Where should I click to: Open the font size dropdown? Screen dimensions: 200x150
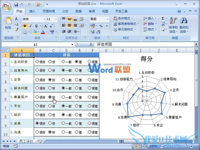56,19
